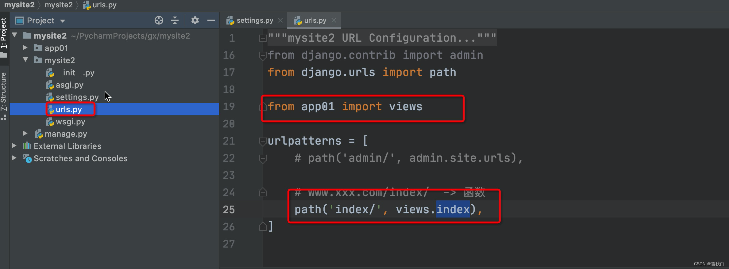Open the Project view dropdown
Viewport: 729px width, 269px height.
pyautogui.click(x=63, y=21)
